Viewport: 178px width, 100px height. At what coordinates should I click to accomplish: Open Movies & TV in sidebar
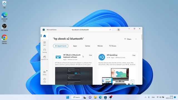coord(44,58)
